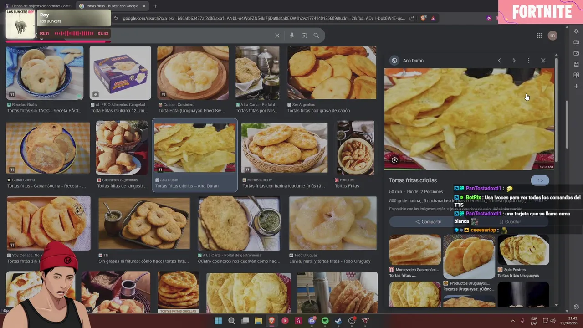Start voice search with microphone icon
The width and height of the screenshot is (583, 328).
click(x=292, y=36)
